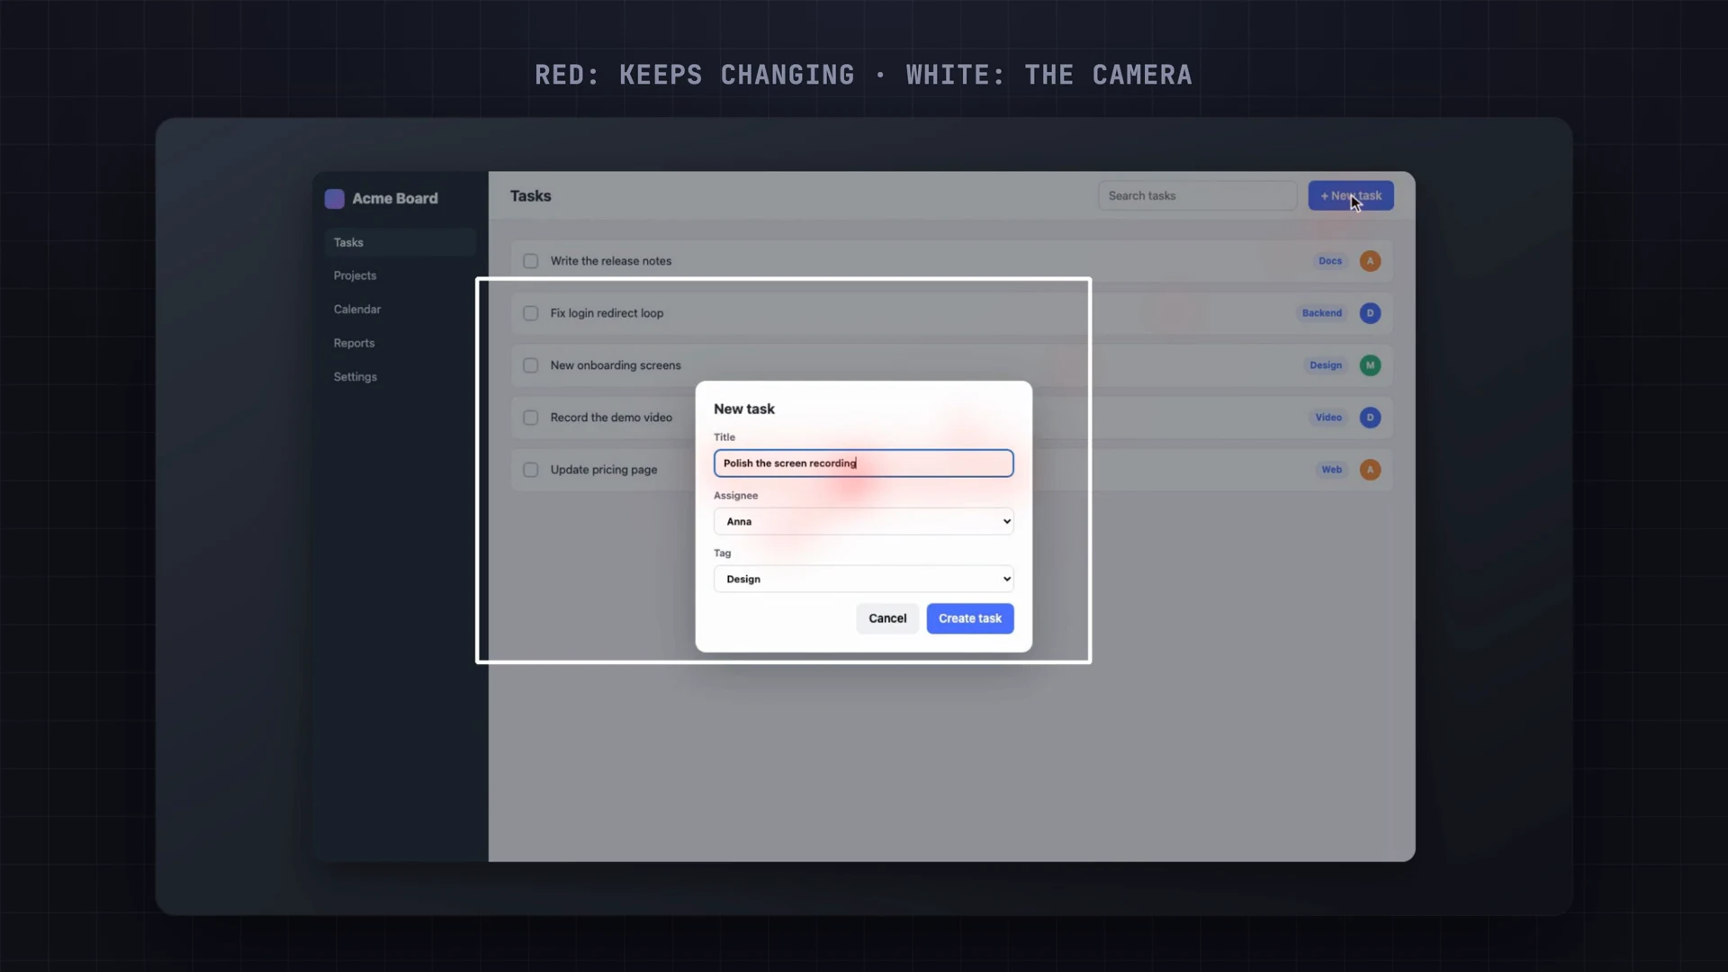
Task: Click the Backend tag badge
Action: pos(1322,313)
